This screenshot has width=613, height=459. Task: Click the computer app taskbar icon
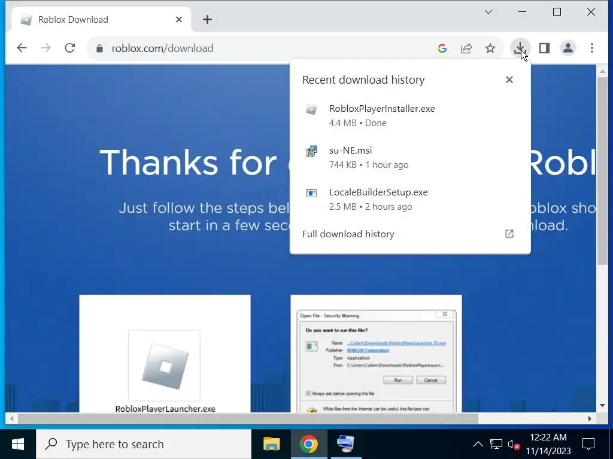(345, 444)
